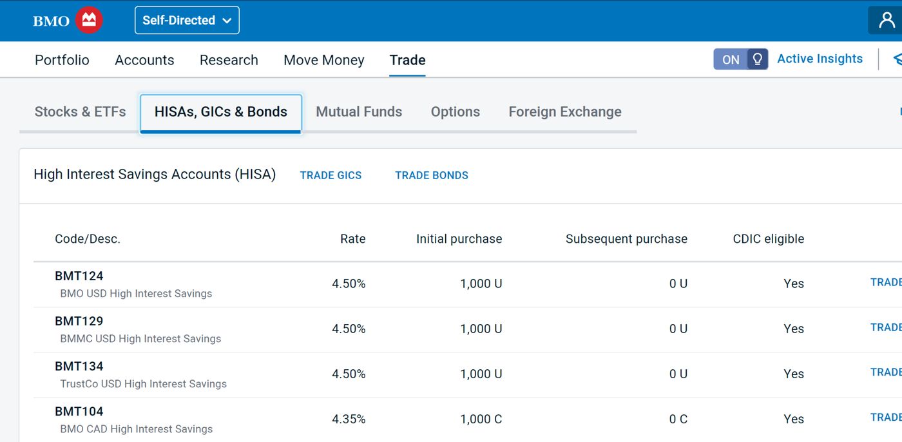The width and height of the screenshot is (902, 442).
Task: Open the user profile icon
Action: point(887,21)
